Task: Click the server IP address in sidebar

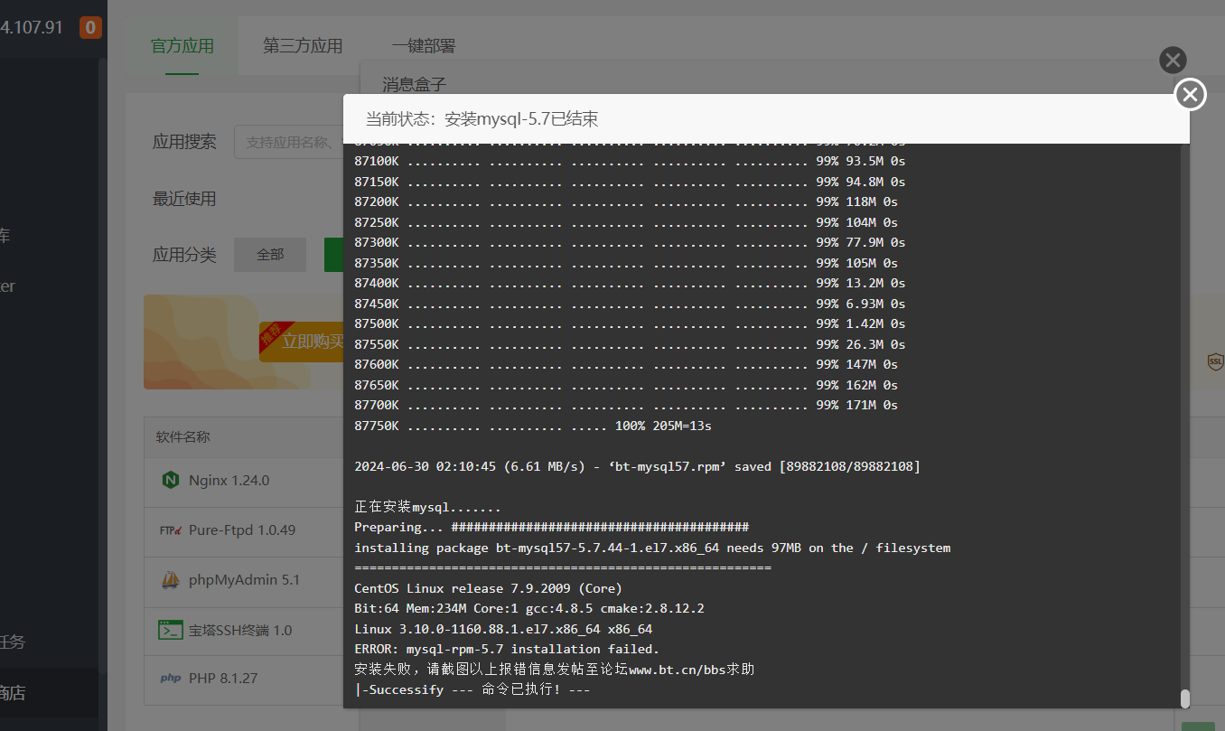Action: click(x=32, y=28)
